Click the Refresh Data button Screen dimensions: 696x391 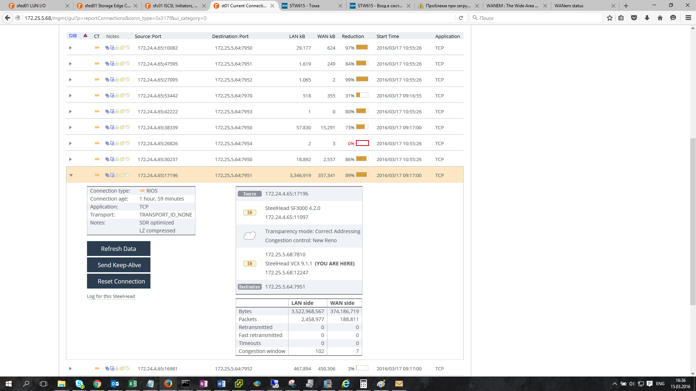tap(119, 248)
